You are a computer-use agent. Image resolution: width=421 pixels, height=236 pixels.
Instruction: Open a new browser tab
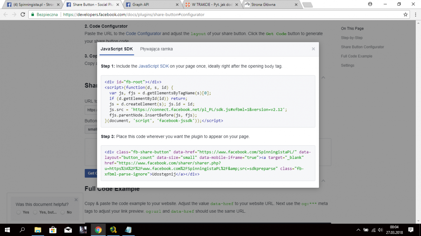coord(307,5)
